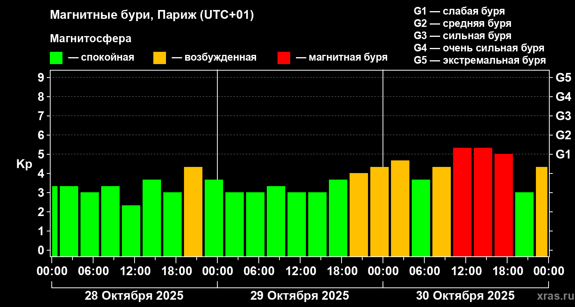Pick the green "спокойная" legend swatch
The width and height of the screenshot is (575, 307).
click(x=56, y=58)
